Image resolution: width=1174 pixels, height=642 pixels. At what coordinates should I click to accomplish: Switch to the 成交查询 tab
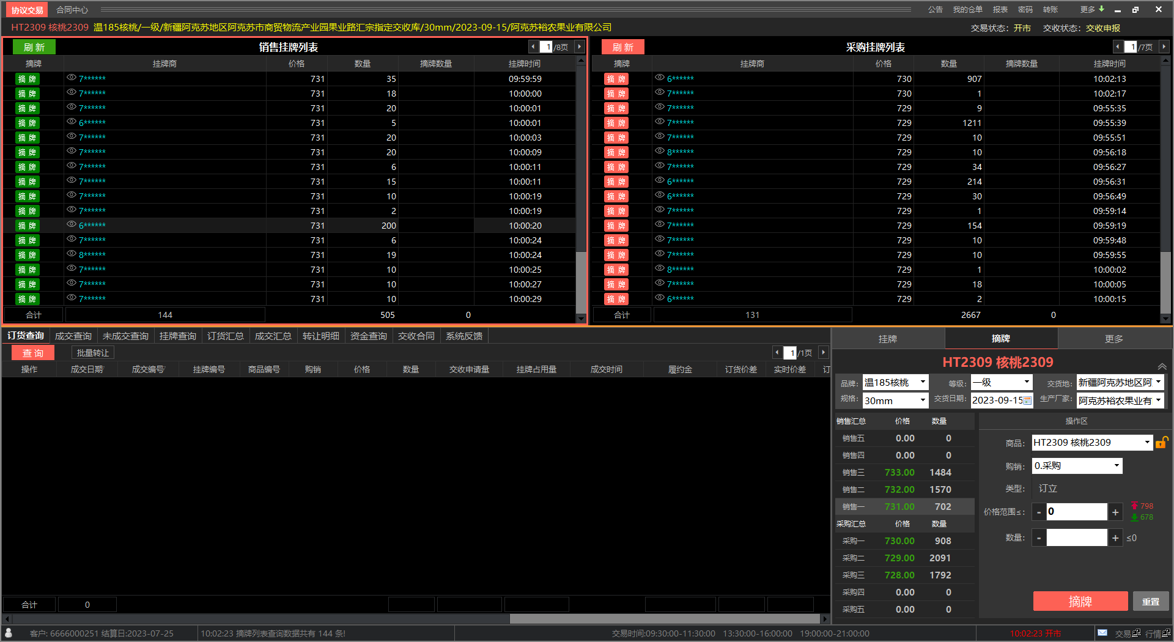point(73,336)
